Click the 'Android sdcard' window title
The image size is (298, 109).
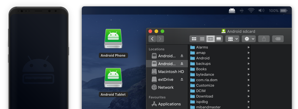[x=241, y=31]
